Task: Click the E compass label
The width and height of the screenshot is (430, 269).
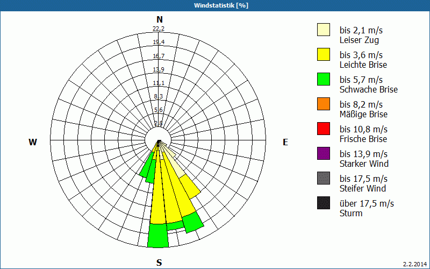Action: pos(285,142)
